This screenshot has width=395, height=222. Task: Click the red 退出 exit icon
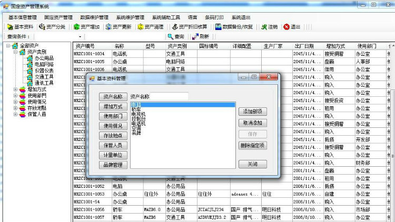[292, 27]
